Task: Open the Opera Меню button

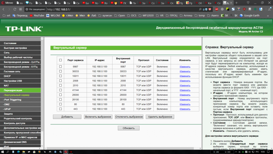Action: (7, 3)
